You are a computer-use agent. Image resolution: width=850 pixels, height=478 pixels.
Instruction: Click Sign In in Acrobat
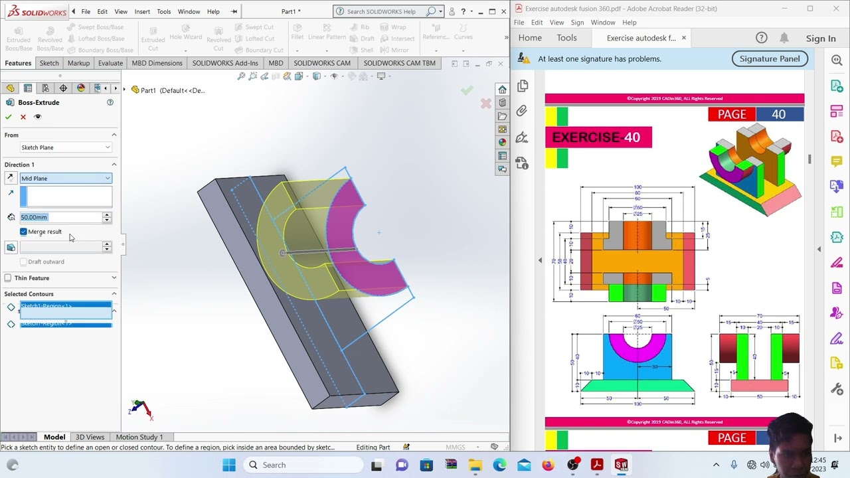tap(821, 39)
